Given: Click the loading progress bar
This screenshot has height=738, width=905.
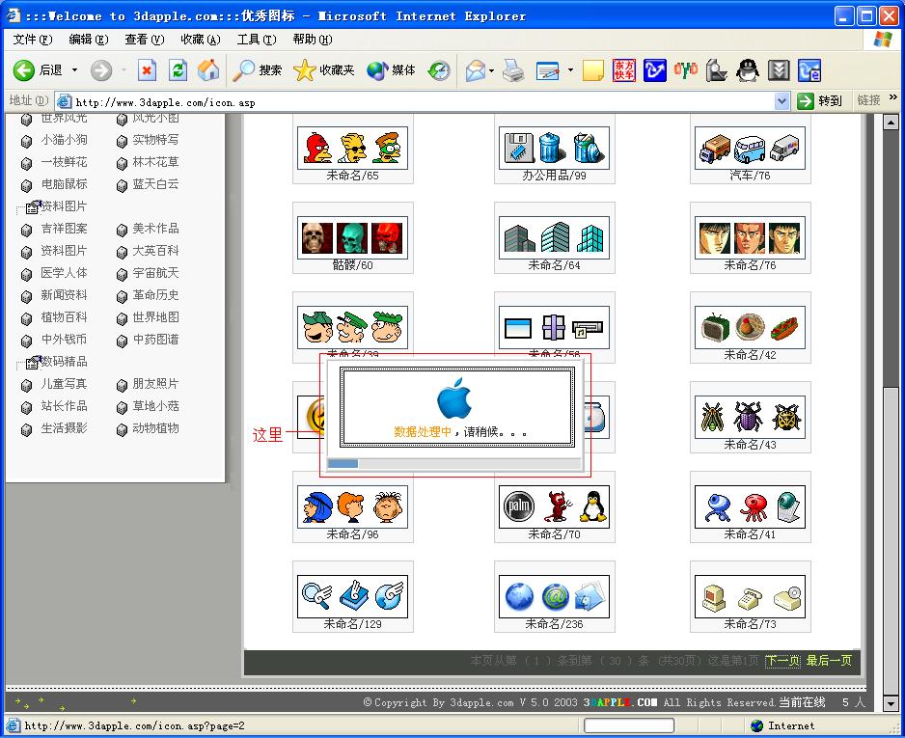Looking at the screenshot, I should click(453, 464).
